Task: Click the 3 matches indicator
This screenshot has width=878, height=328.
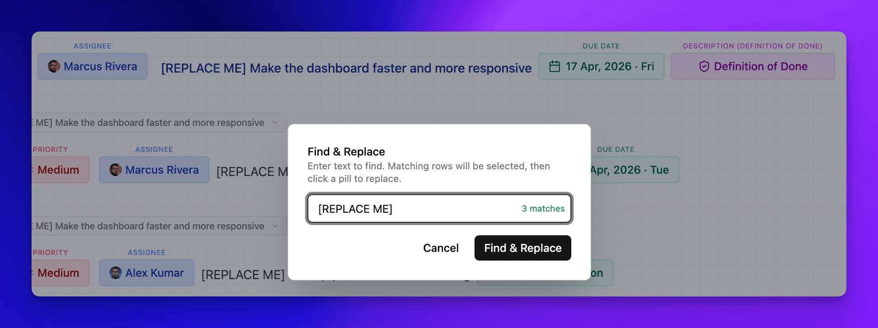Action: 543,209
